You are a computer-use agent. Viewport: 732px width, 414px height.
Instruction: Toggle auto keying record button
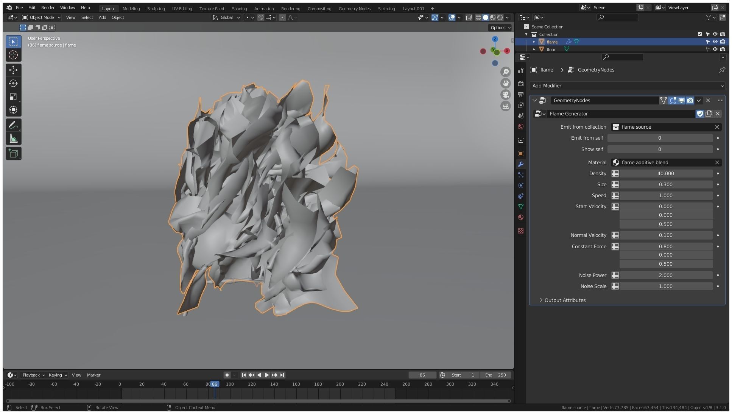(227, 375)
